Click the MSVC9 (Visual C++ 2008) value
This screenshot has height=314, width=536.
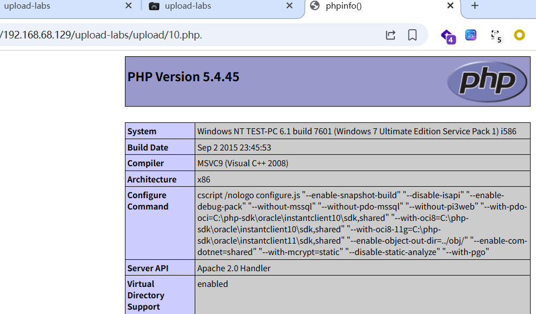(x=243, y=163)
